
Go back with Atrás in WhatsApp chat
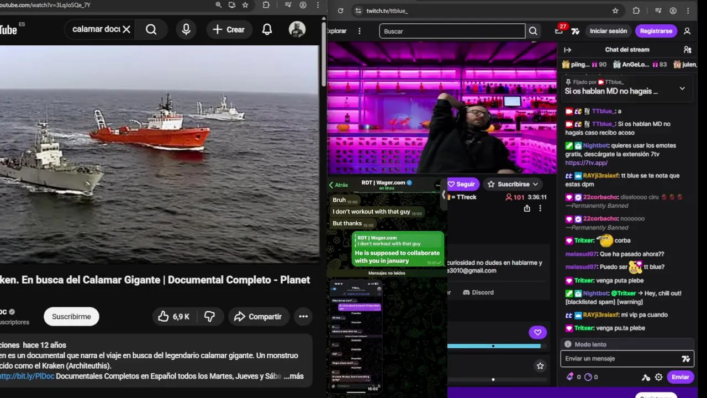point(338,185)
